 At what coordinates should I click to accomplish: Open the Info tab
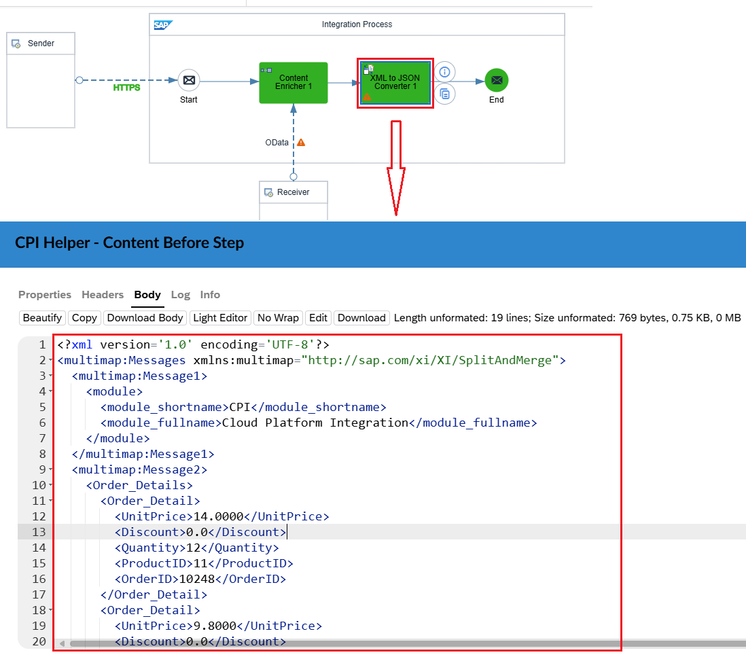point(210,295)
